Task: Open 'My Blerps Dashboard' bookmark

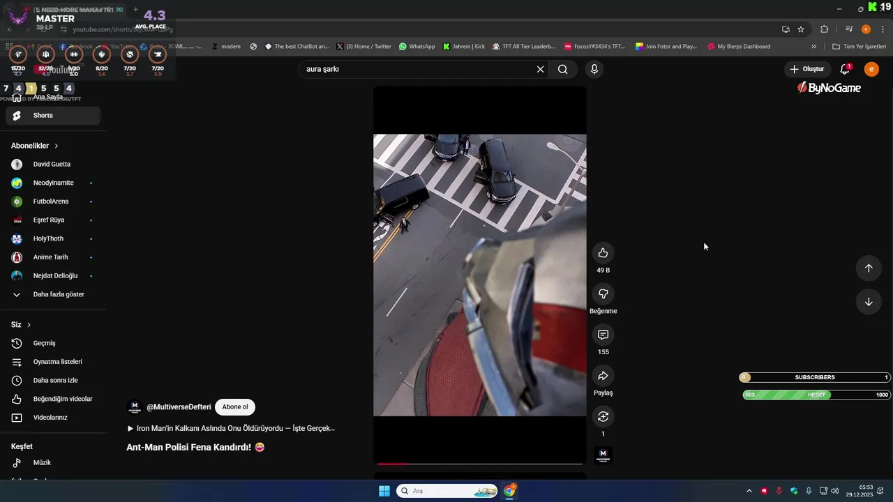Action: tap(739, 47)
